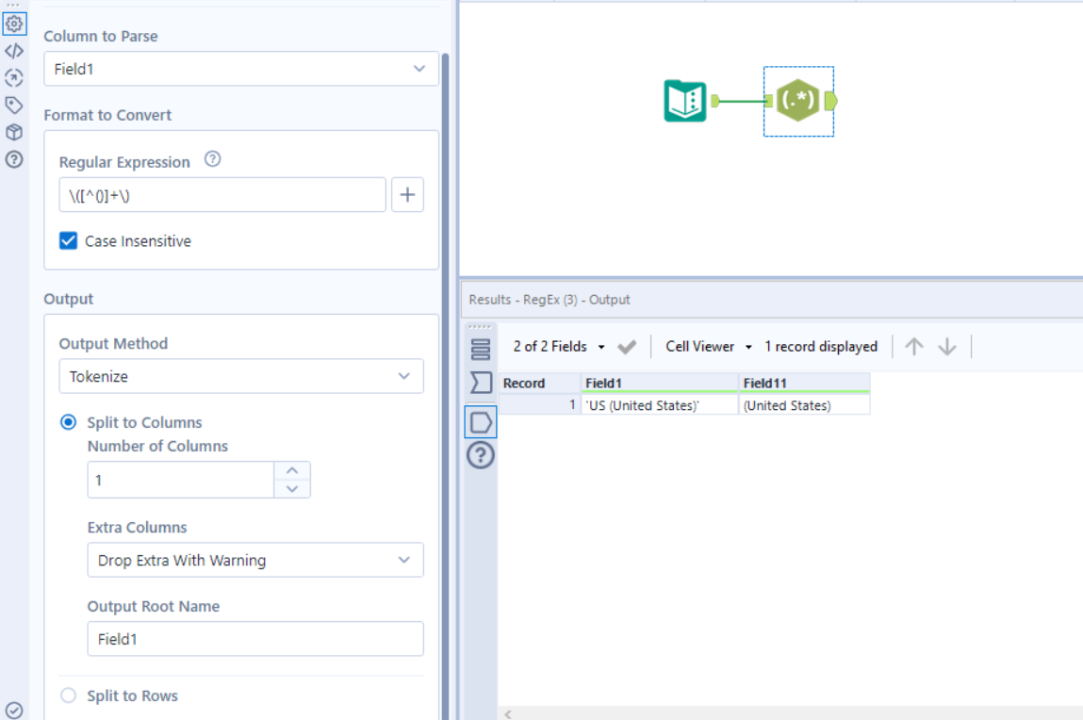Click the circular refresh arrow sidebar icon
1083x720 pixels.
(13, 78)
